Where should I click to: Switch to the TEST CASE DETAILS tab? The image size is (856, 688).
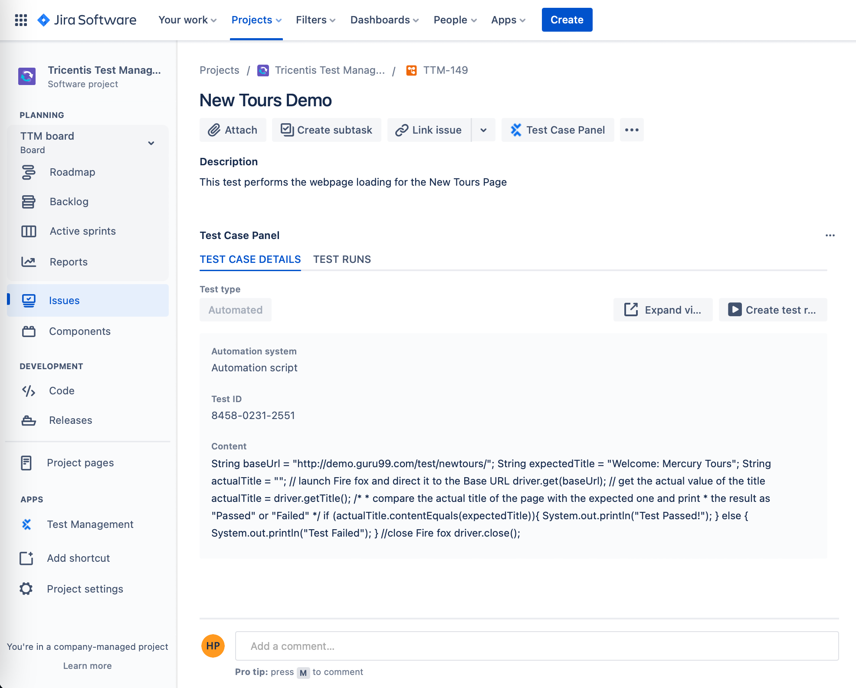point(250,259)
